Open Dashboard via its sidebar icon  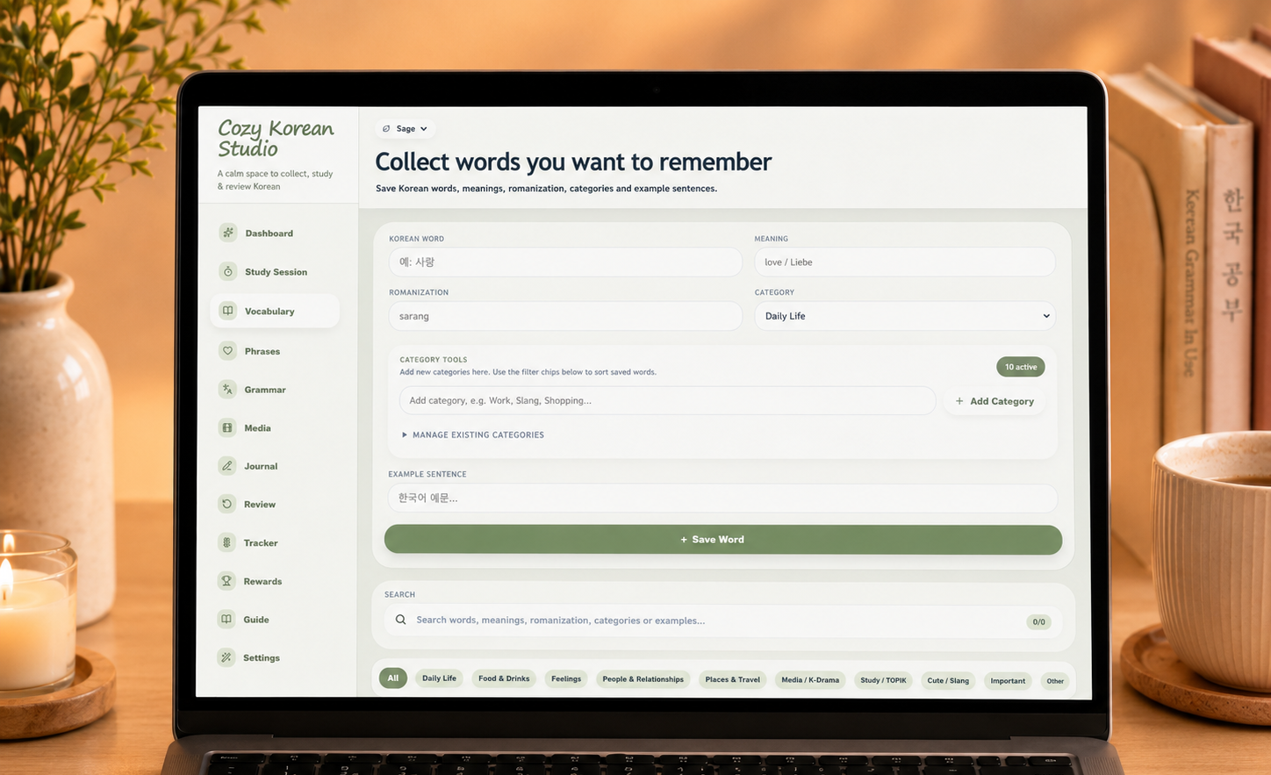[x=228, y=233]
